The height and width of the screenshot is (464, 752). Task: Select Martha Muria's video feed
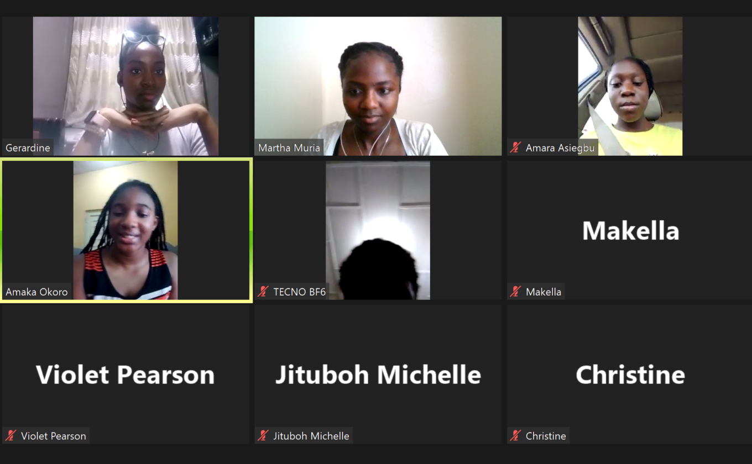(378, 86)
